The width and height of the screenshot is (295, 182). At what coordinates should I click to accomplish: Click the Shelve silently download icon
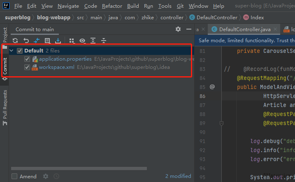[x=58, y=41]
